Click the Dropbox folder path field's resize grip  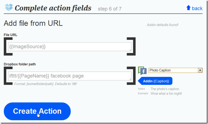tap(130, 79)
